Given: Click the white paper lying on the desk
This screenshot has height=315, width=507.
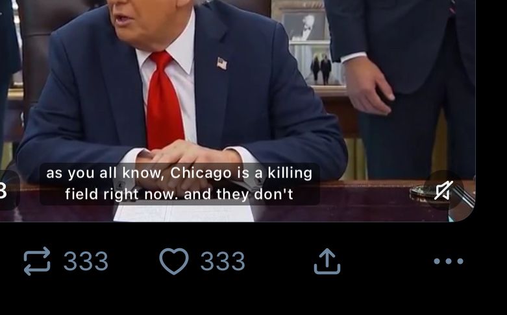Looking at the screenshot, I should (x=184, y=212).
